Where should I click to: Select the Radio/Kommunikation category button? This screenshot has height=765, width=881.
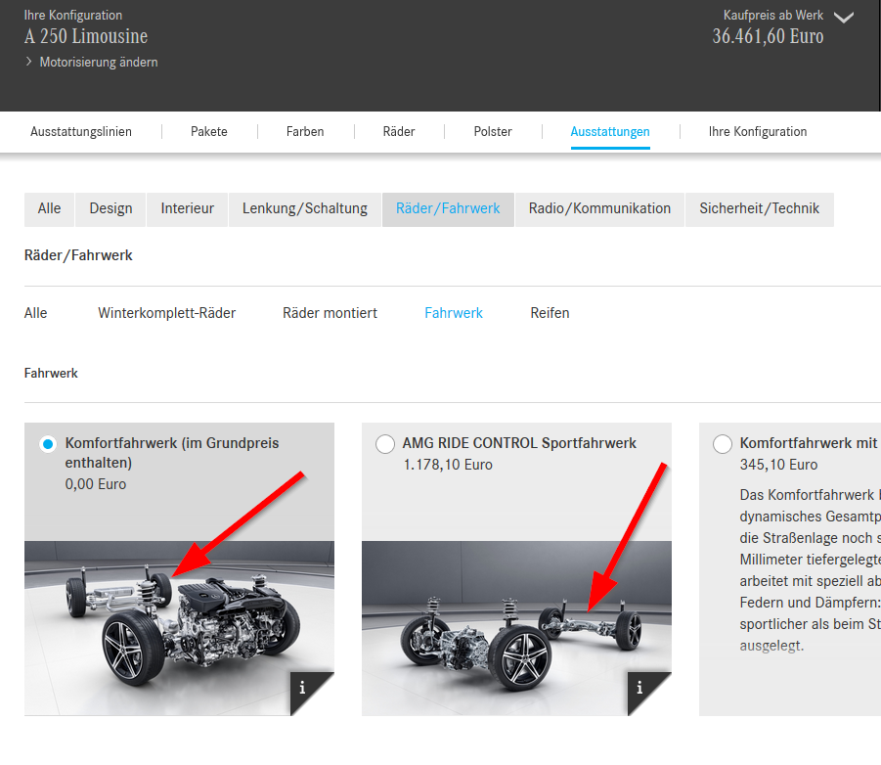[599, 209]
